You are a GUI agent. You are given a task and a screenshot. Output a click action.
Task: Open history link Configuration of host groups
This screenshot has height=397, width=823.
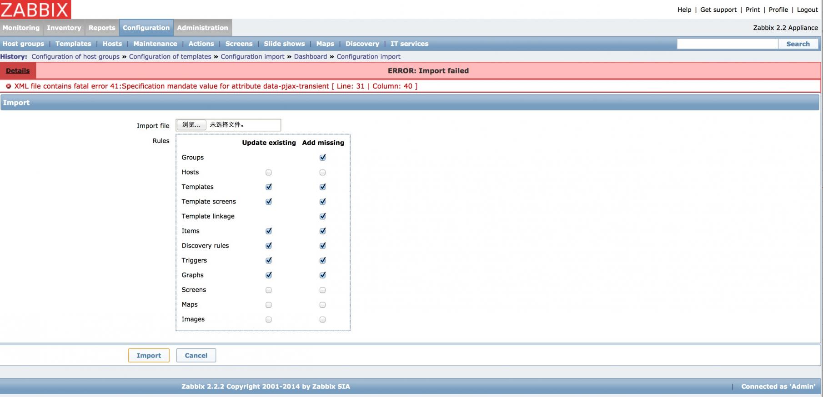[x=75, y=57]
